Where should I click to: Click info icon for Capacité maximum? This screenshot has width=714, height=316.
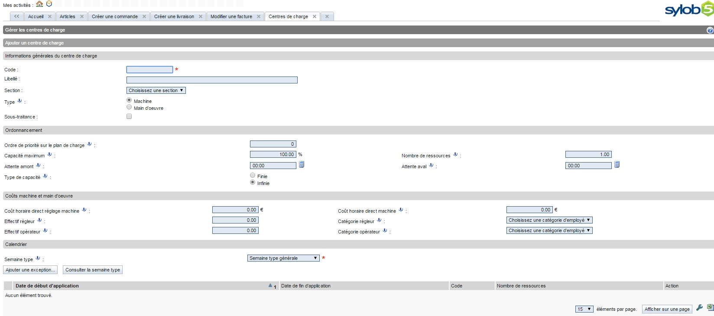(49, 155)
